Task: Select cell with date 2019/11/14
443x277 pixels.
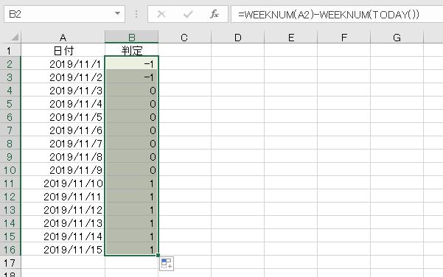Action: click(63, 236)
